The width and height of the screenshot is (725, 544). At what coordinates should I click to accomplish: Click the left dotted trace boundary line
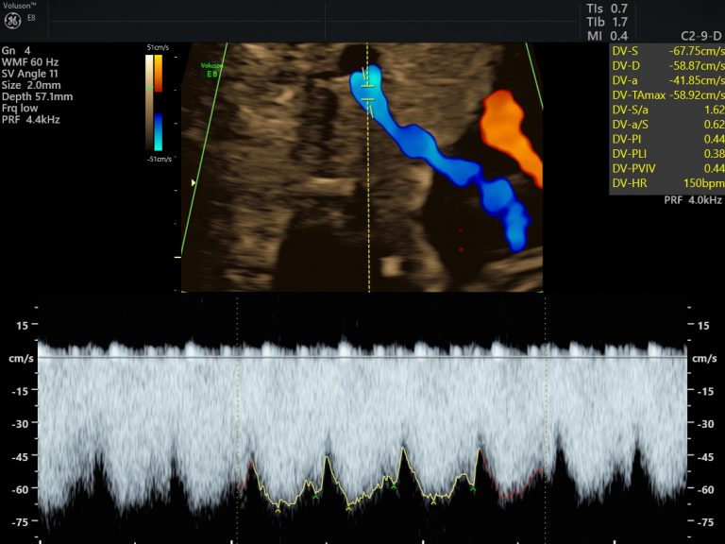pyautogui.click(x=237, y=416)
